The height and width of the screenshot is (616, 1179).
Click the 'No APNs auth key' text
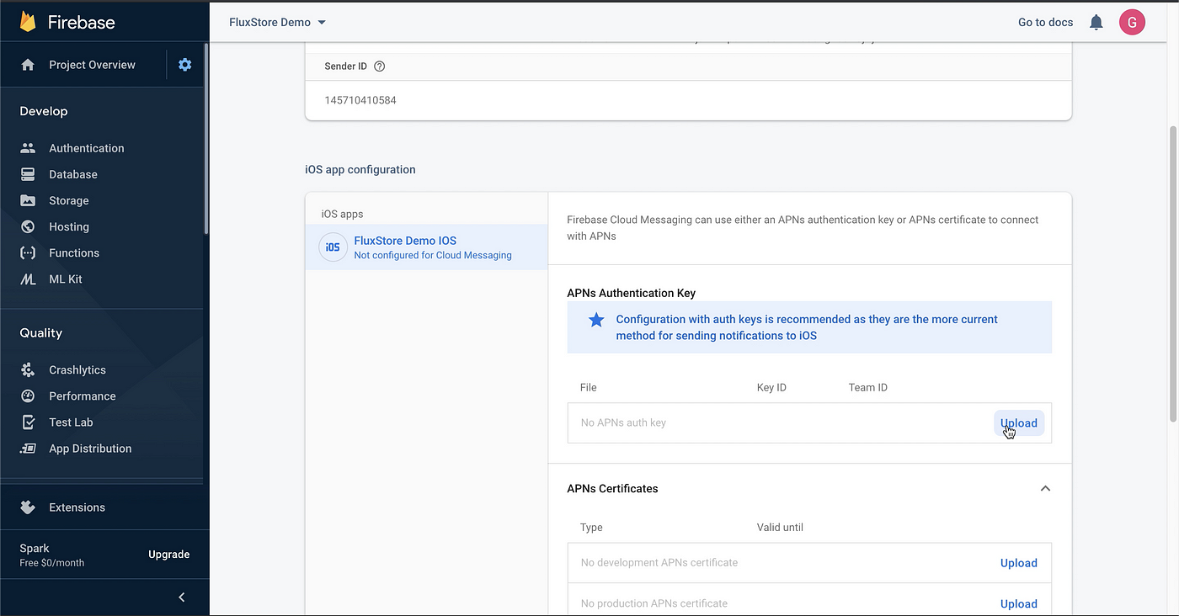[x=623, y=422]
